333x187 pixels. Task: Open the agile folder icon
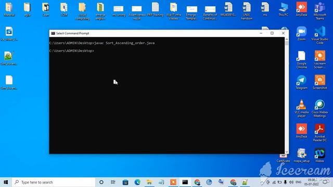(27, 9)
